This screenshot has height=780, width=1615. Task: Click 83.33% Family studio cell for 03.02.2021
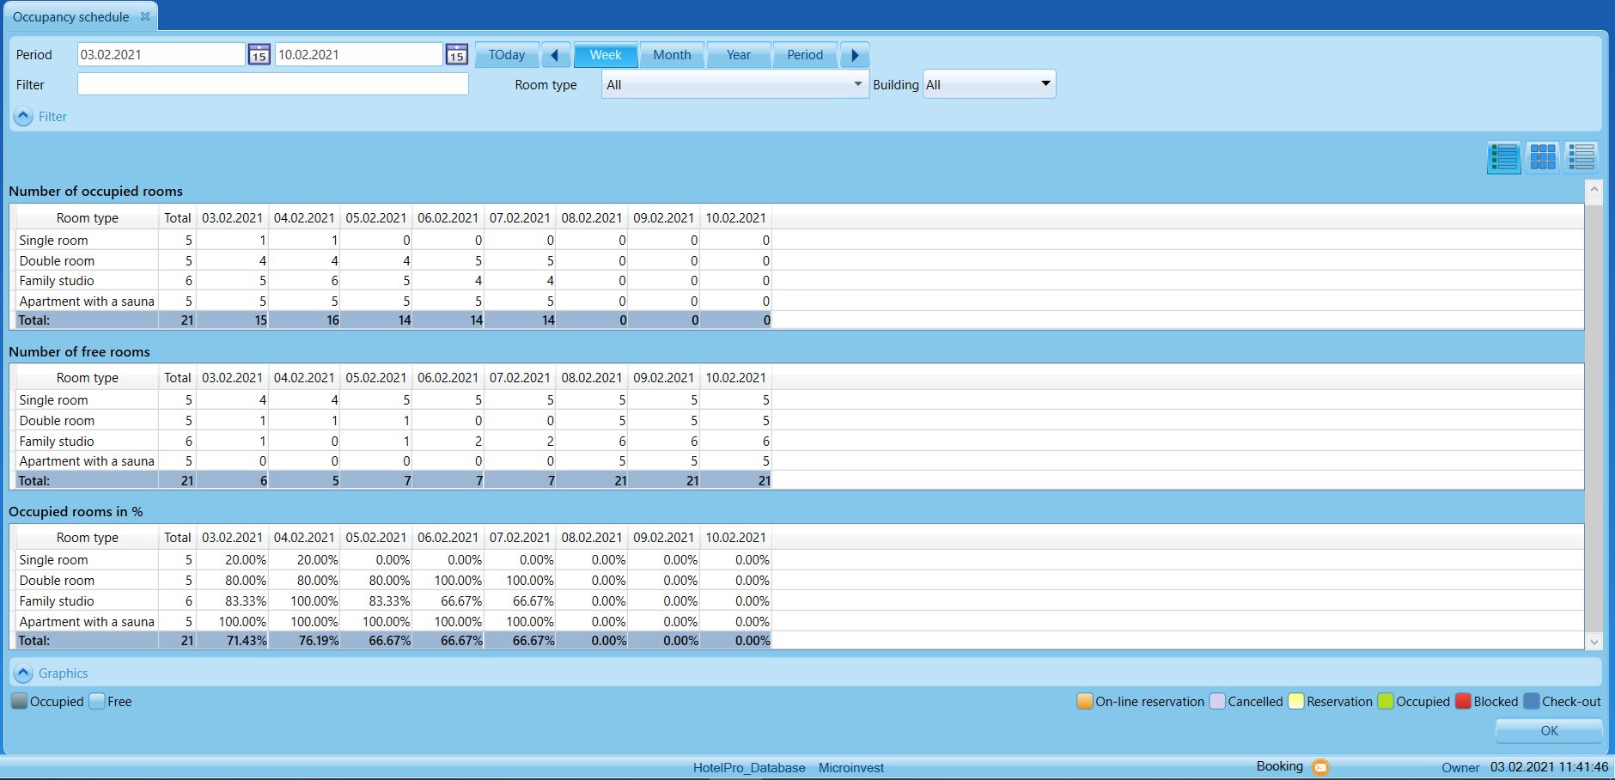[232, 601]
